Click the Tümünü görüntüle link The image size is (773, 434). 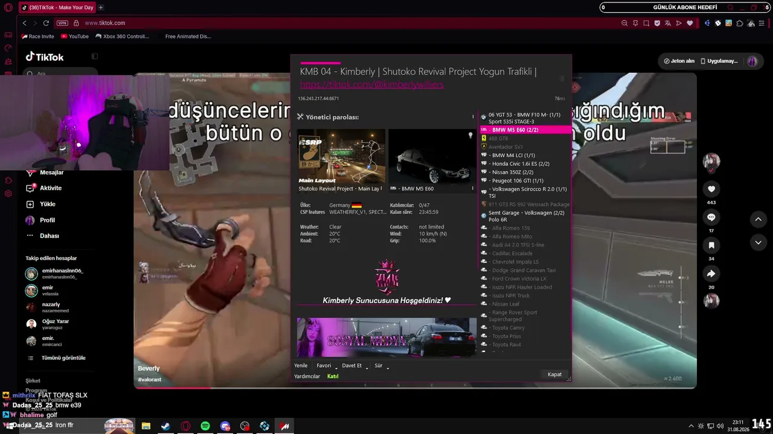click(x=57, y=358)
